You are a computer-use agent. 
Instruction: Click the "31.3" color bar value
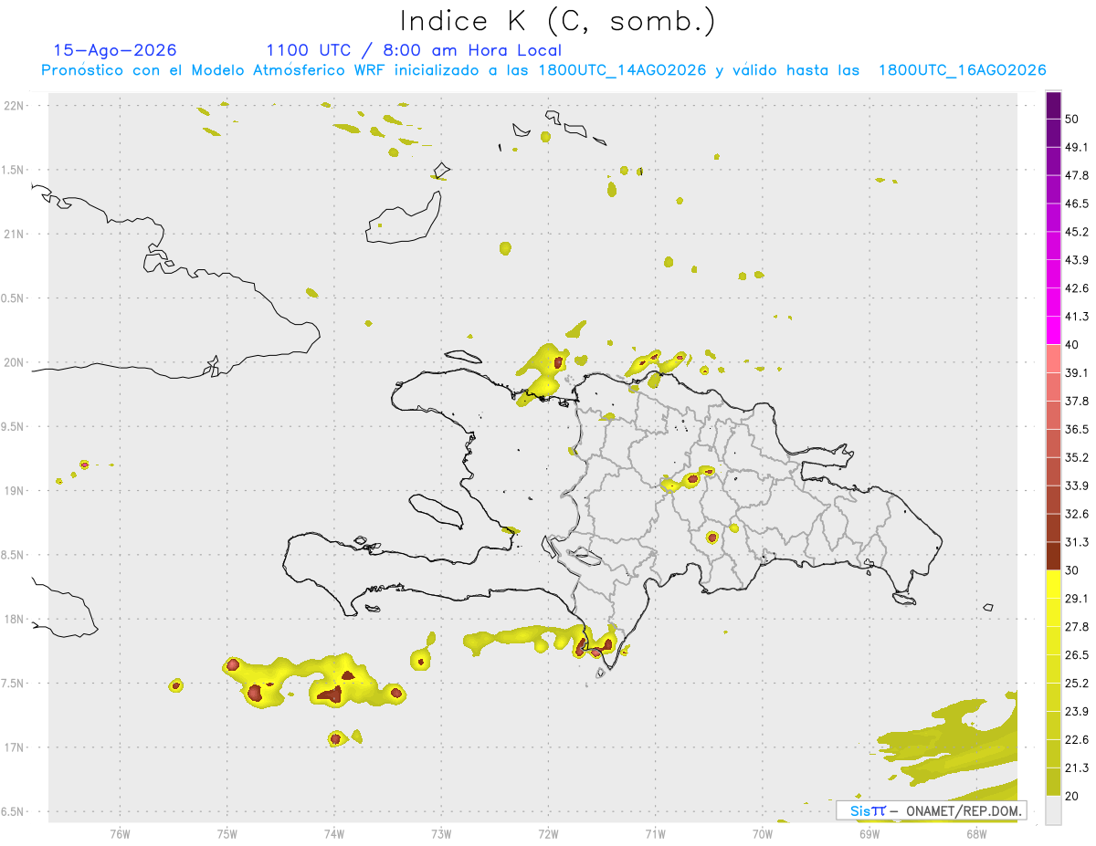[x=1077, y=542]
